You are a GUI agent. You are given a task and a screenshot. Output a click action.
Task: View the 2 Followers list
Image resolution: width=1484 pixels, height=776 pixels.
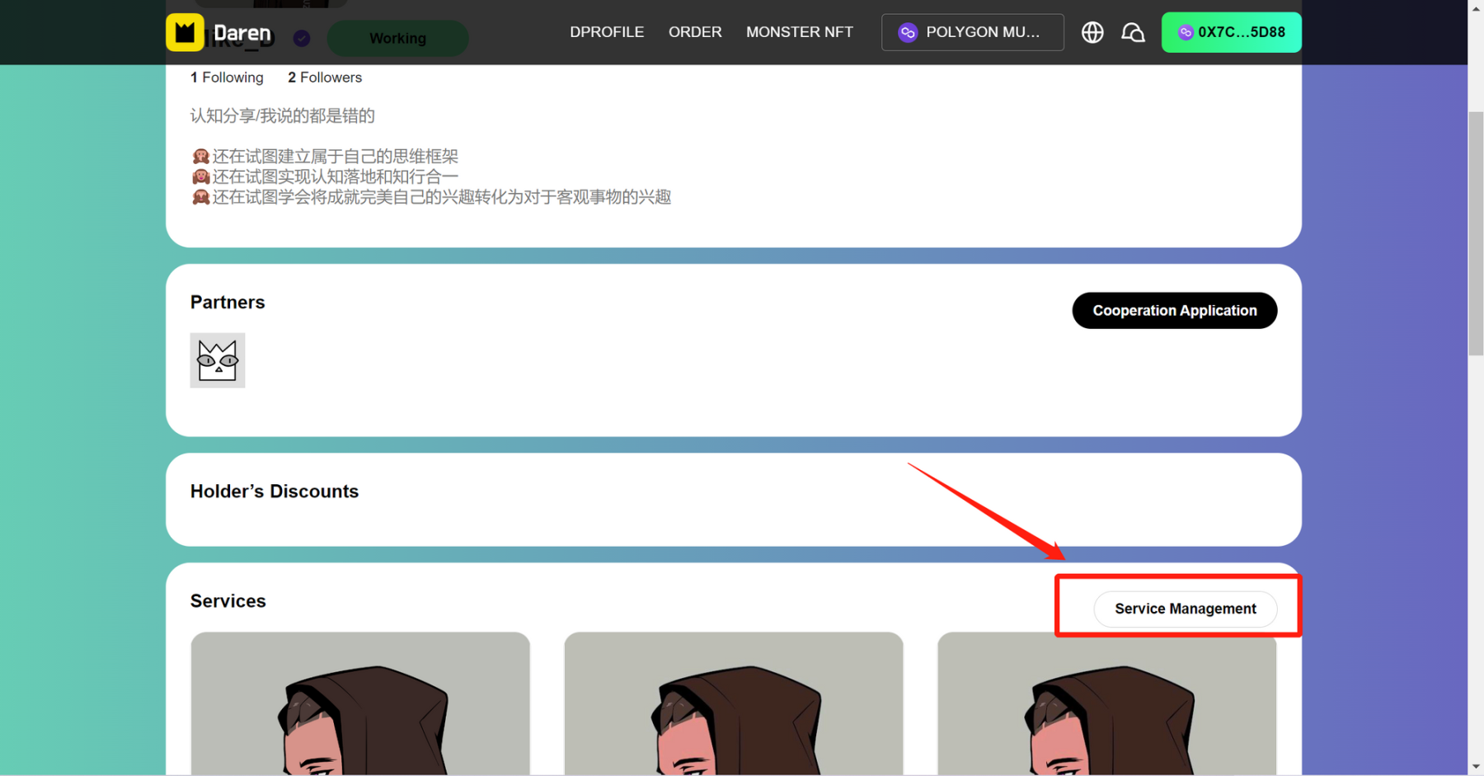point(325,78)
